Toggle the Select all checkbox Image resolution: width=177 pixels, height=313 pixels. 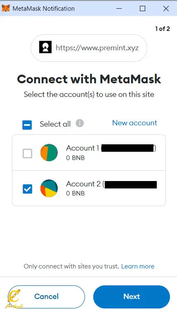(x=27, y=125)
